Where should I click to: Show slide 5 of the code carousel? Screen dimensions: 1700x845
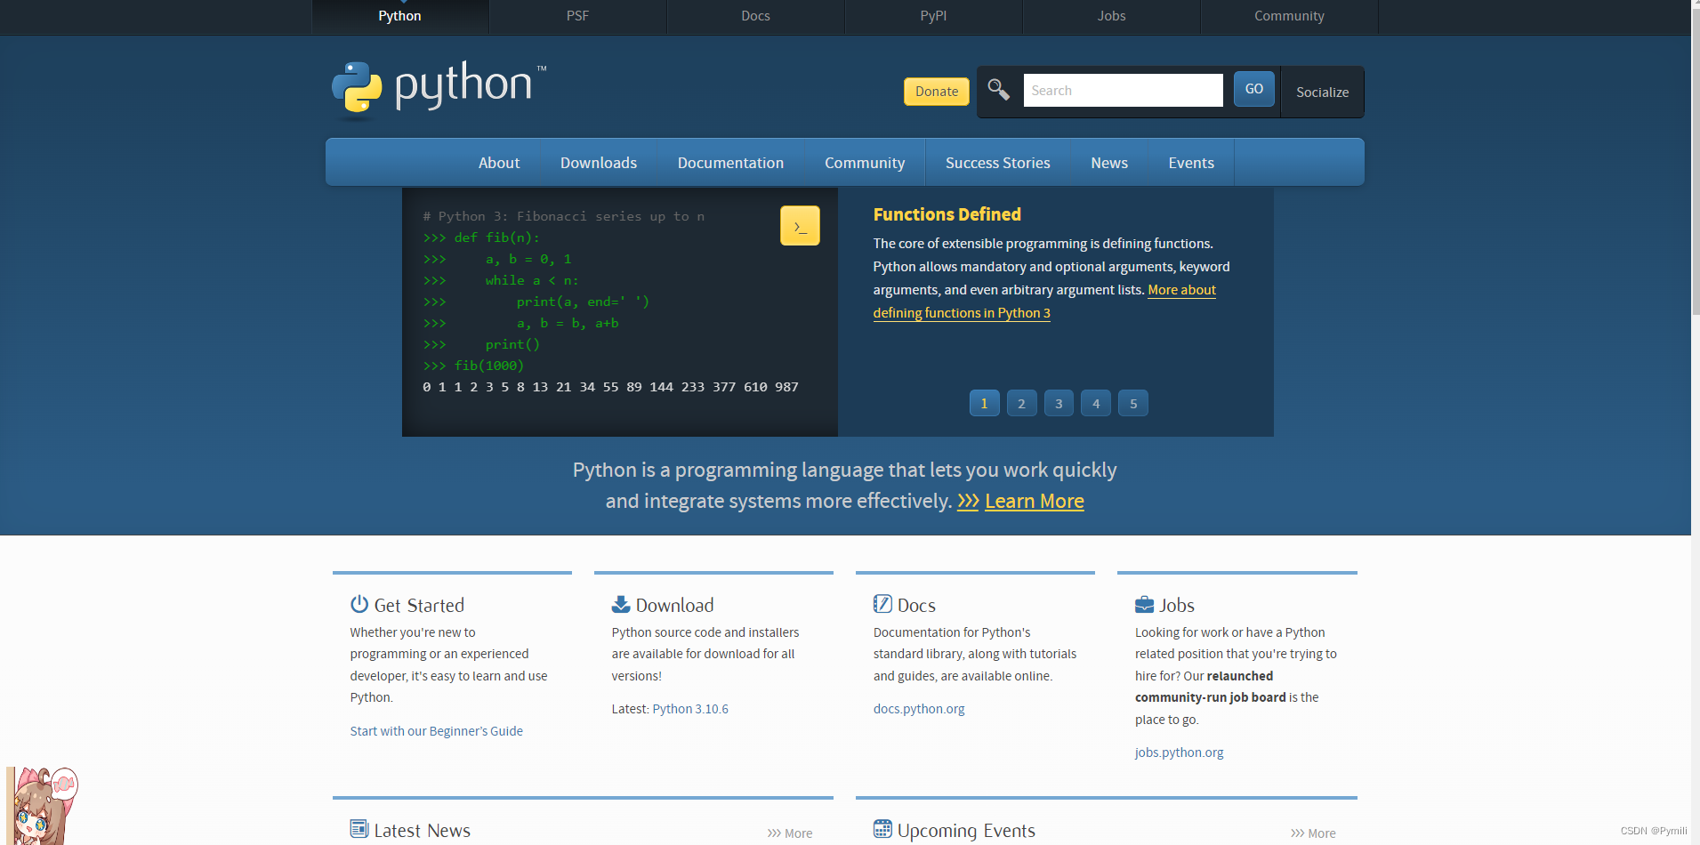click(1133, 403)
